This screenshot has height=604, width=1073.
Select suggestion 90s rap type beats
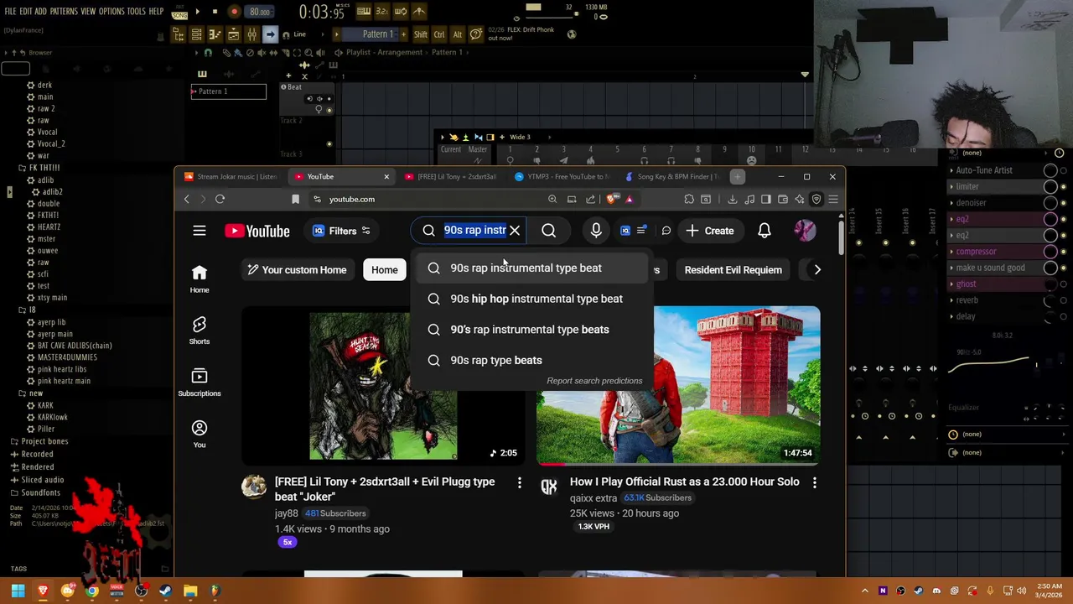point(531,360)
